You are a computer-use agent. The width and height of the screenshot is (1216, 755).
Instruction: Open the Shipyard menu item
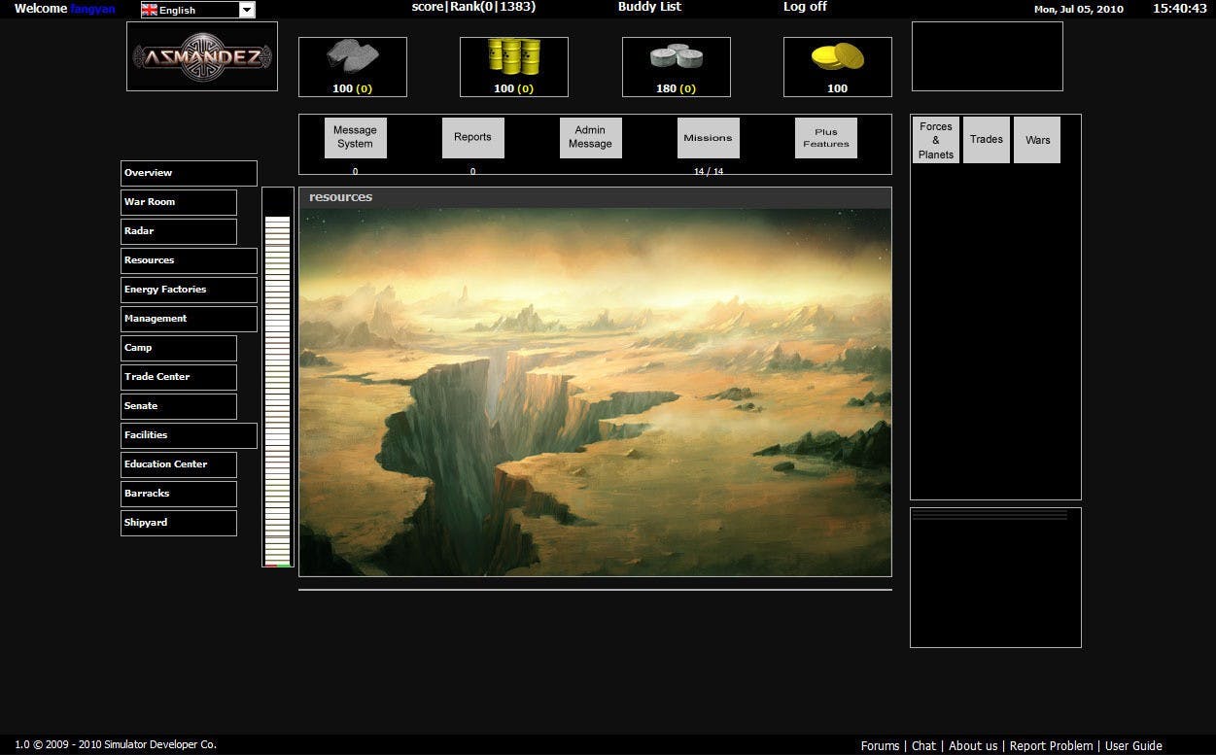pos(178,523)
